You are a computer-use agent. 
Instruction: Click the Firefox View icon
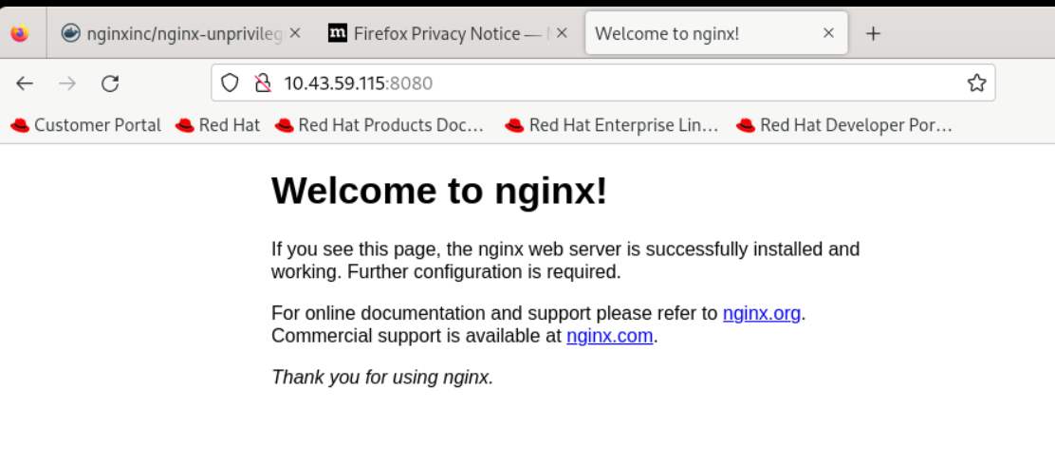20,34
